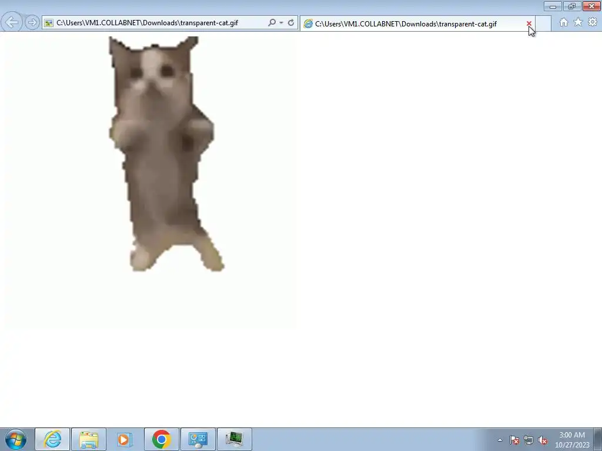Go back using the Back arrow button
The height and width of the screenshot is (451, 602).
coord(12,22)
